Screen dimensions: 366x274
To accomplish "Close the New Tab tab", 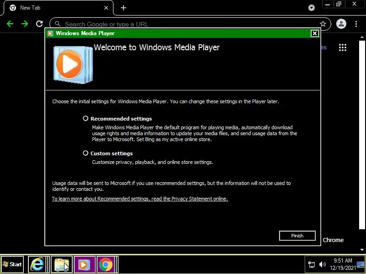I will (x=106, y=8).
